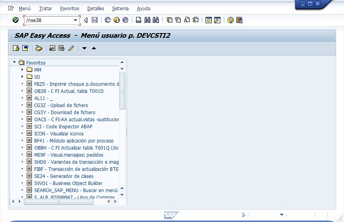The width and height of the screenshot is (344, 222).
Task: Click the green checkmark Enter icon
Action: pyautogui.click(x=16, y=20)
